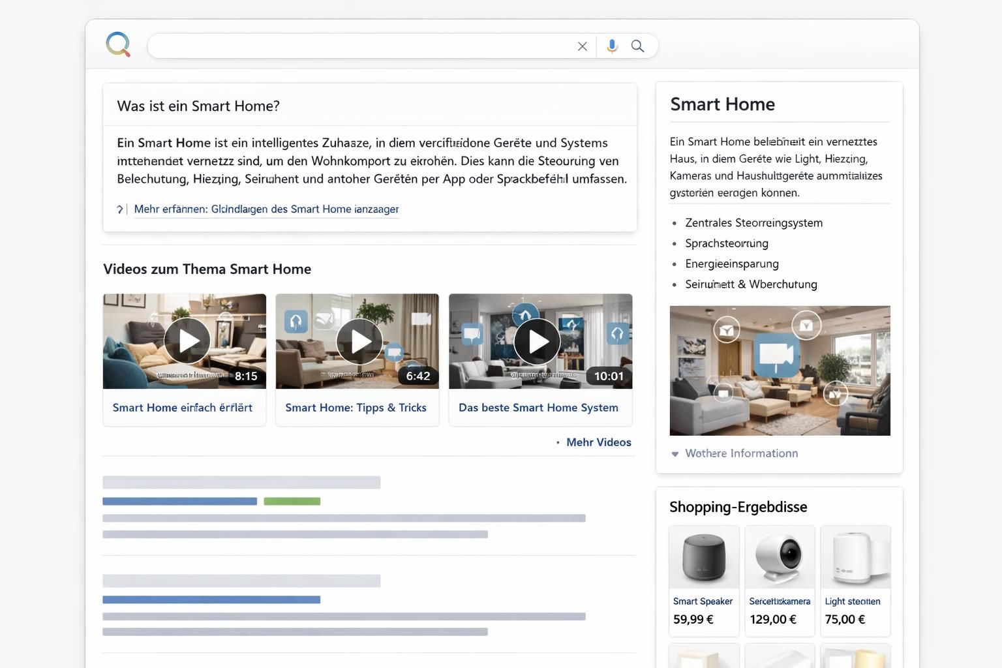This screenshot has width=1002, height=668.
Task: Clear the search box with the X icon
Action: 582,46
